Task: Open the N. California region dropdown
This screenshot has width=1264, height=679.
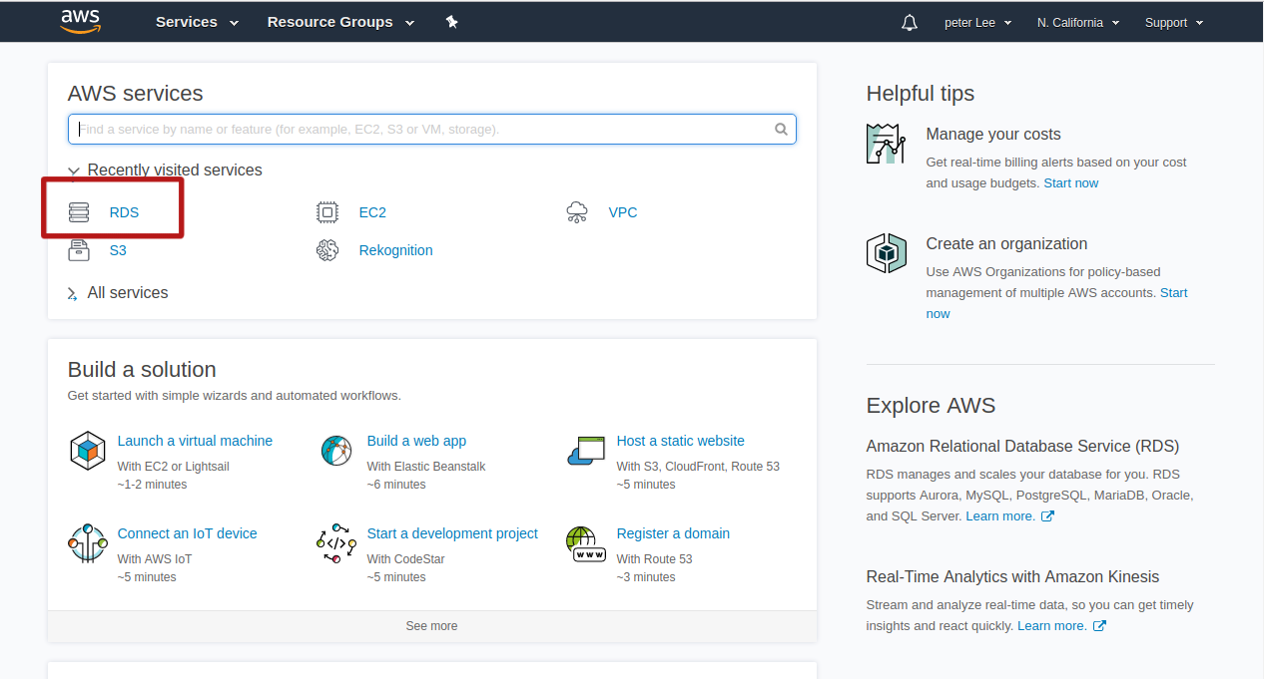Action: tap(1077, 22)
